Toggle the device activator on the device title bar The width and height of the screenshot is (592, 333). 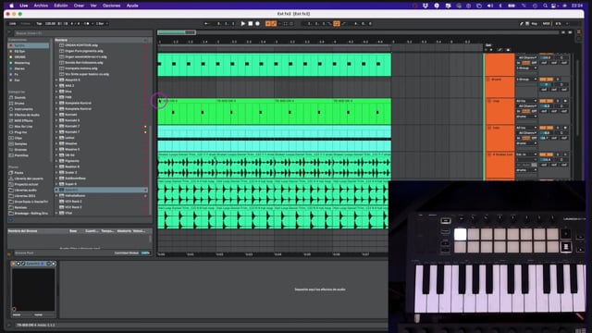coord(14,264)
